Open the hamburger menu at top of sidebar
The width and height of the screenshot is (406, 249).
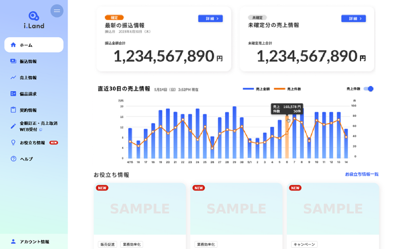57,11
